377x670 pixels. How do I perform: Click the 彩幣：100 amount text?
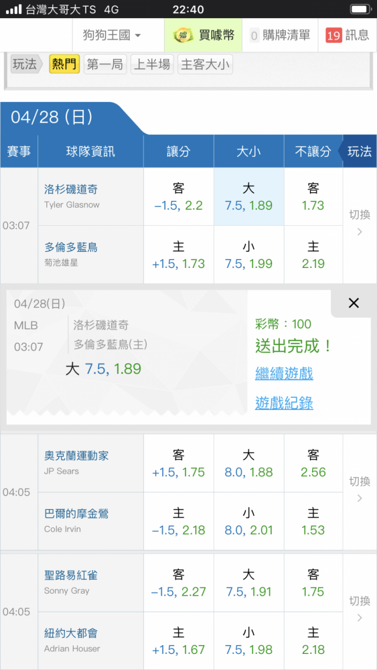[283, 324]
